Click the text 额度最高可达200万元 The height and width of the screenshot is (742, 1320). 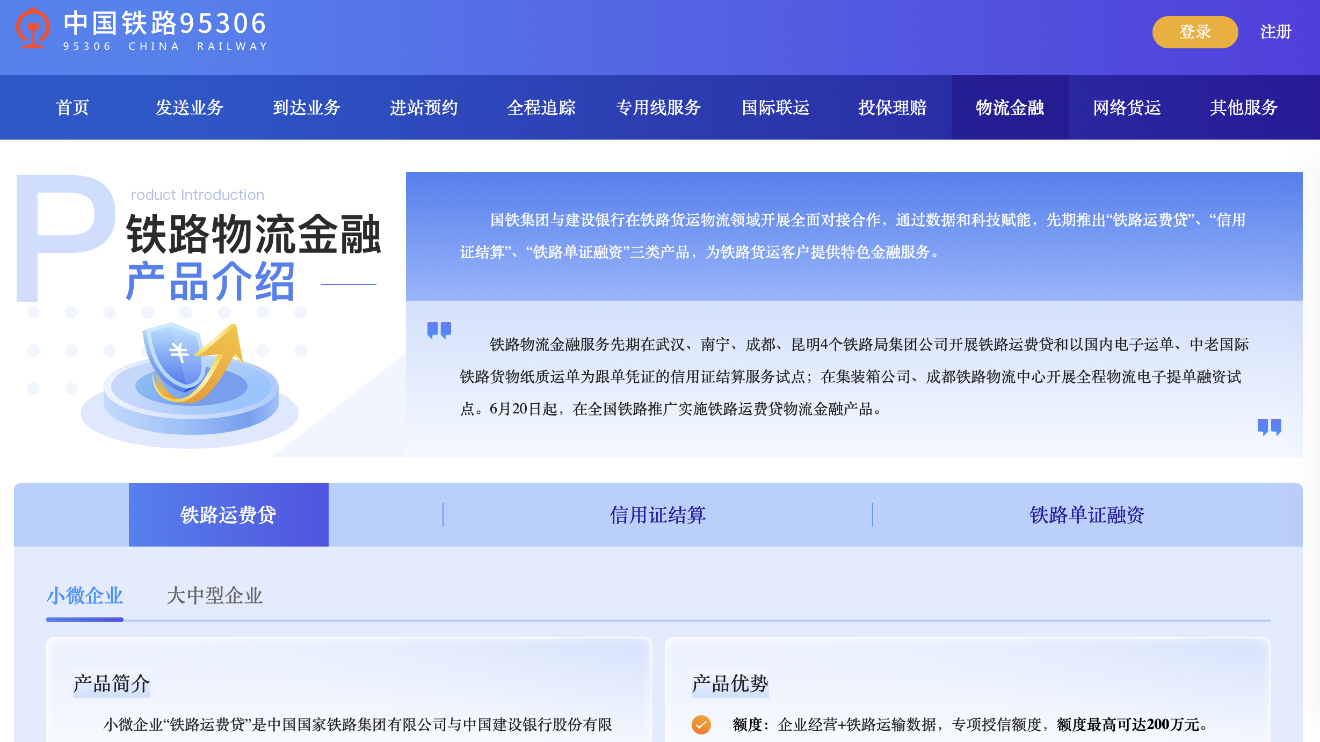coord(1128,725)
